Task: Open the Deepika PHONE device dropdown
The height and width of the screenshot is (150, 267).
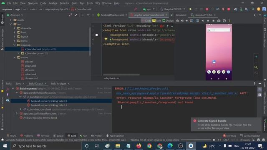Action: tap(173, 9)
